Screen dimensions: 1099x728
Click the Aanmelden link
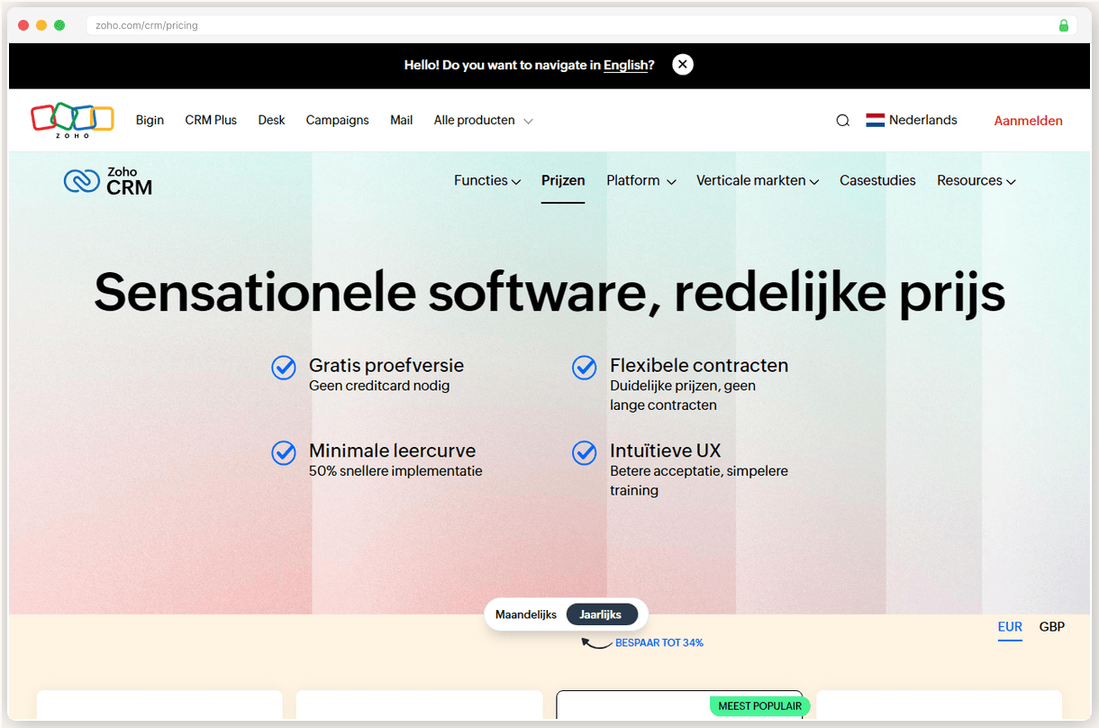[1029, 120]
